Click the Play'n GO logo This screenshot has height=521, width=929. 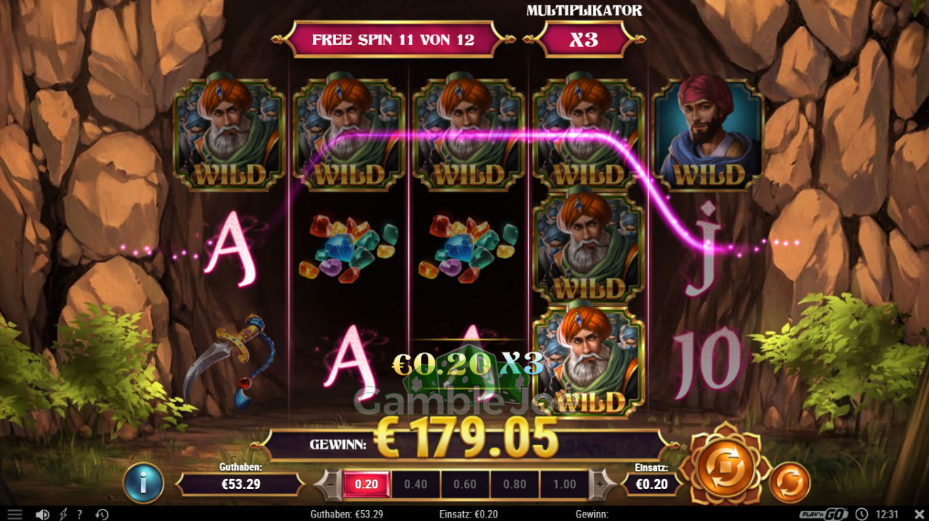(823, 514)
